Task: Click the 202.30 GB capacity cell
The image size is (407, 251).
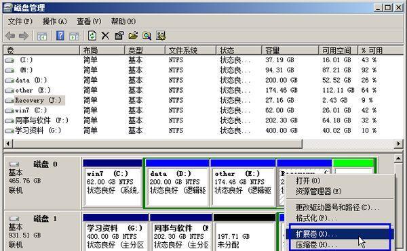Action: coord(281,120)
